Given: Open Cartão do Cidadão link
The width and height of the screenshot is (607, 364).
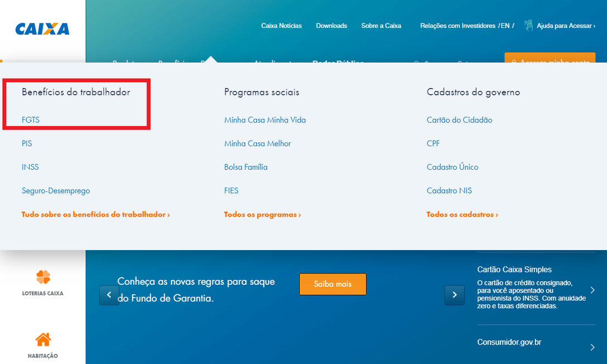Looking at the screenshot, I should tap(459, 120).
